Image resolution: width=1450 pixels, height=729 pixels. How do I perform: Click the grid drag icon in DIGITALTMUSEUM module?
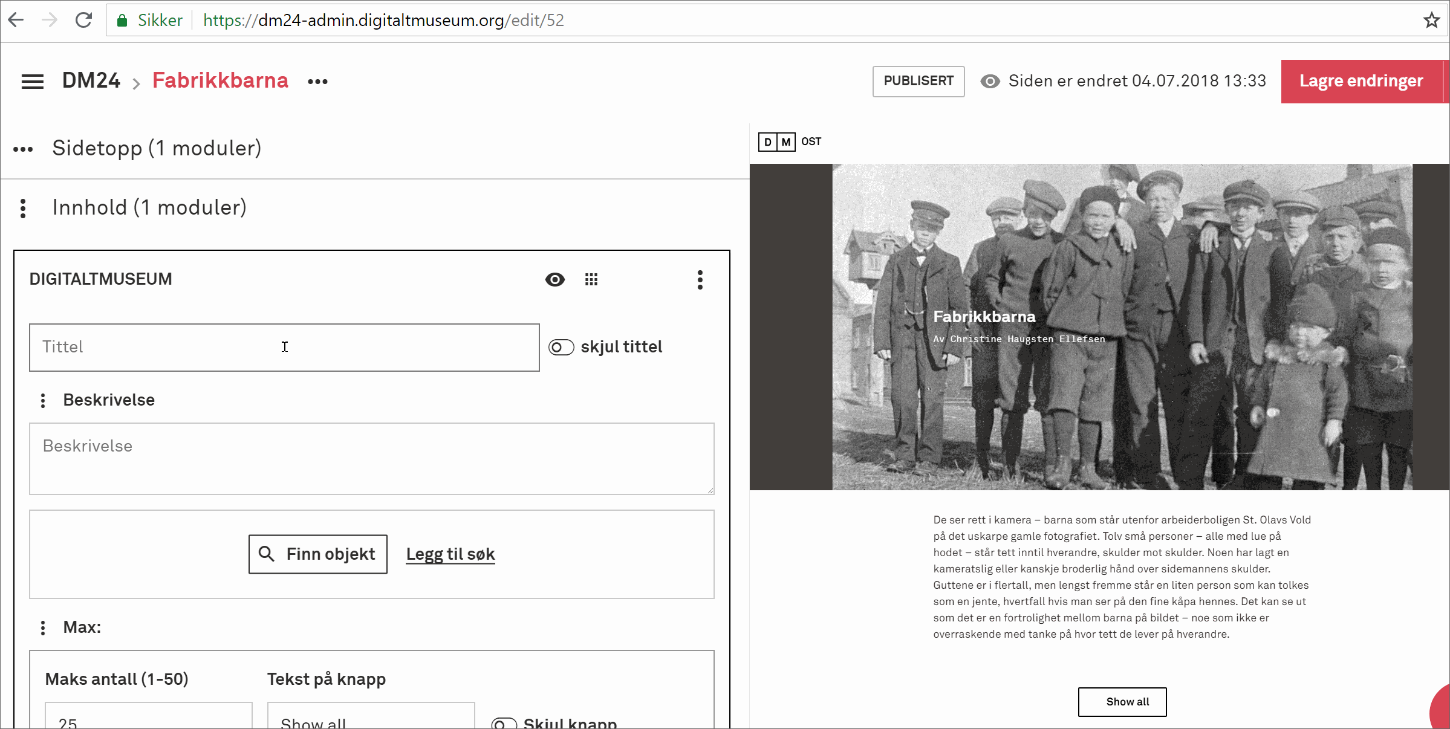click(591, 279)
